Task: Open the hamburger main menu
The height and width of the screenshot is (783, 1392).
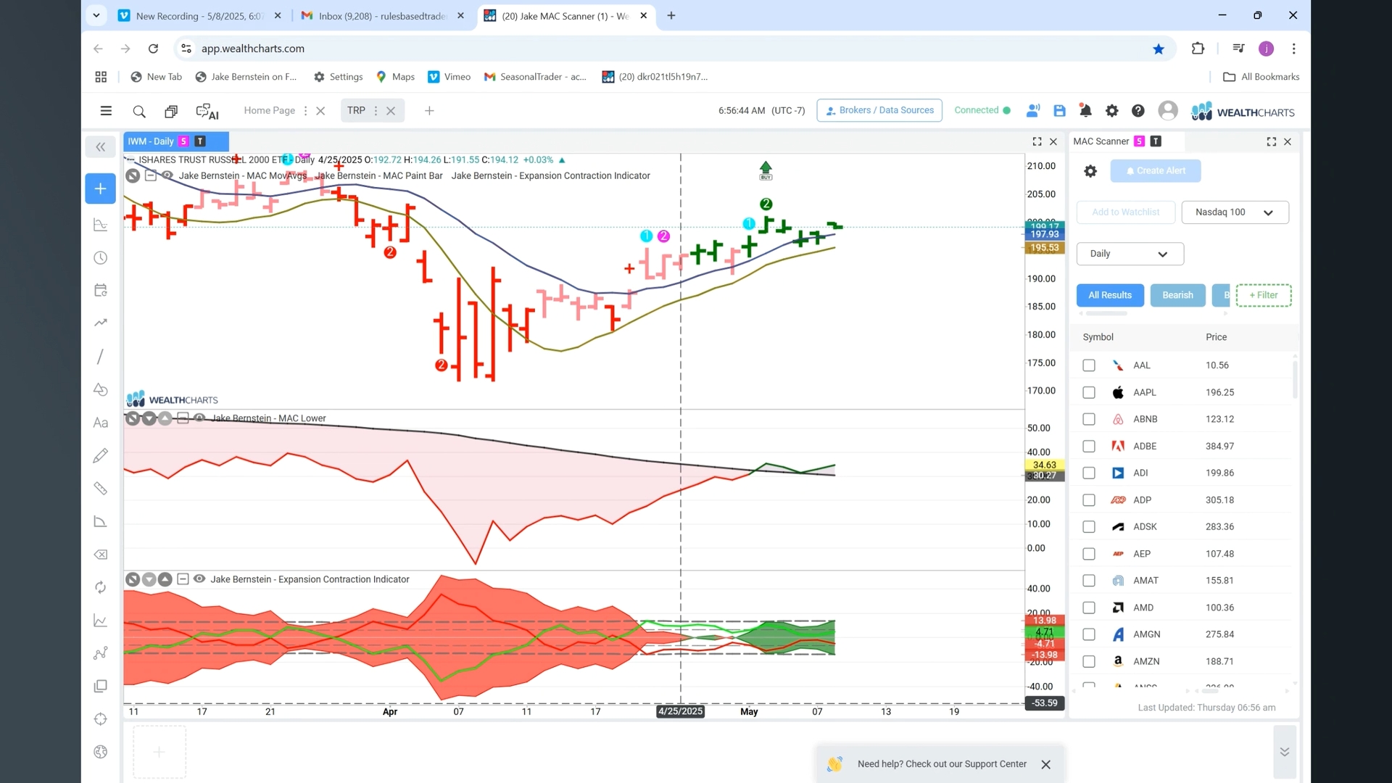Action: (106, 111)
